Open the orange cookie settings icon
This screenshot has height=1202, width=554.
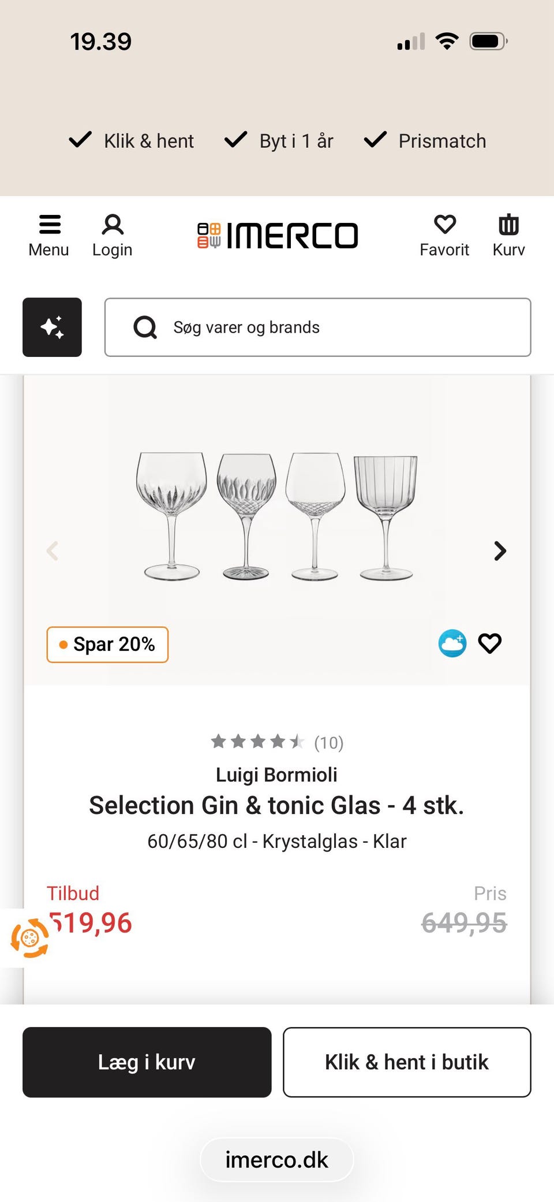click(29, 938)
